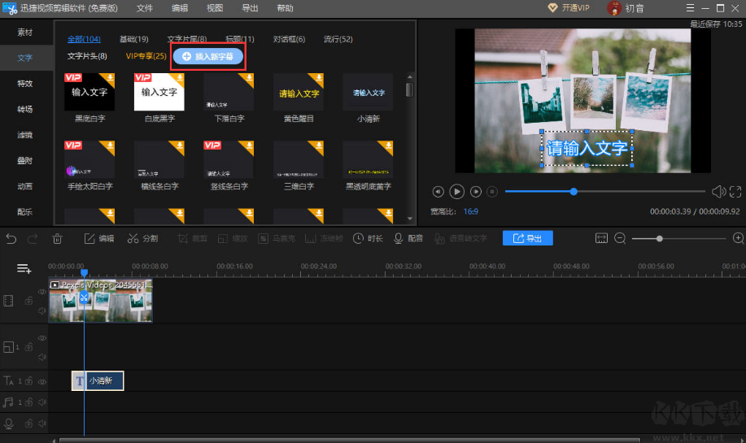The width and height of the screenshot is (746, 443).
Task: Click the undo arrow in the timeline toolbar
Action: pos(11,238)
